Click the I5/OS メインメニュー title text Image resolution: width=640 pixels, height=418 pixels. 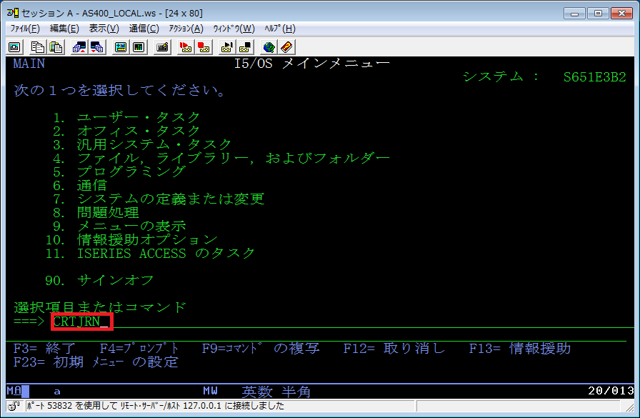pyautogui.click(x=312, y=64)
